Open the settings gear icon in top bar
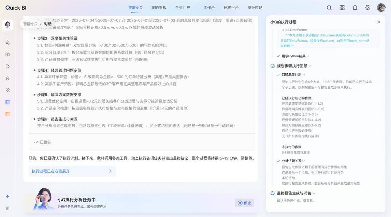The width and height of the screenshot is (391, 217). click(x=368, y=8)
